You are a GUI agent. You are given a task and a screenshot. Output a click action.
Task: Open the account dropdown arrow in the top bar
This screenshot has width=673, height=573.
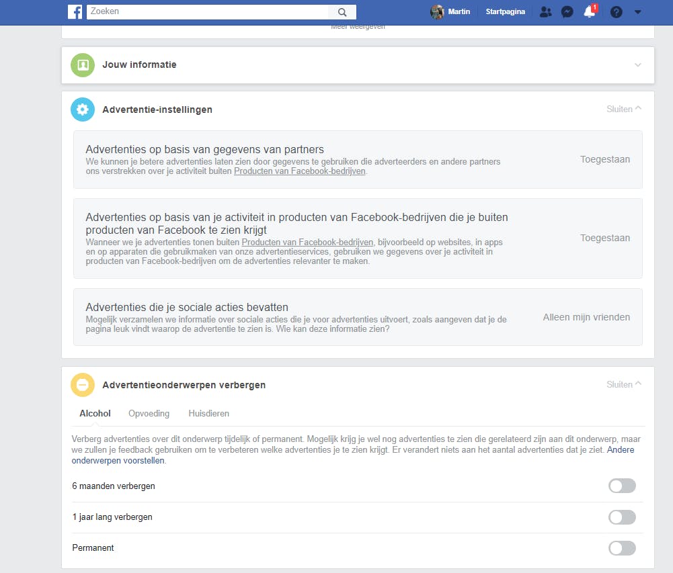point(638,12)
